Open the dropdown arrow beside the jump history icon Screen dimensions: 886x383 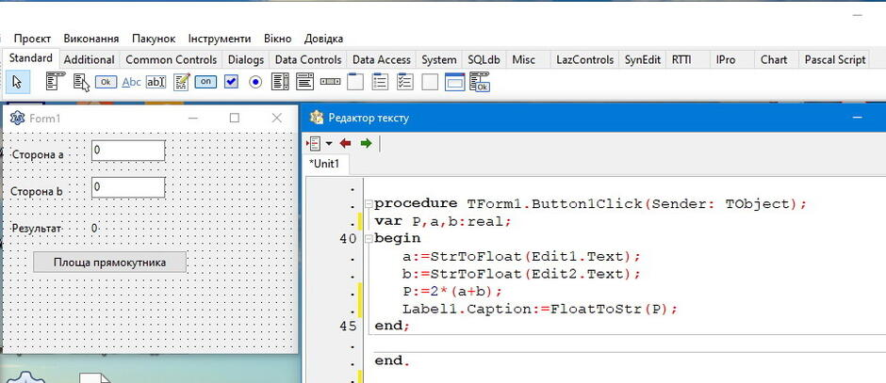[329, 143]
